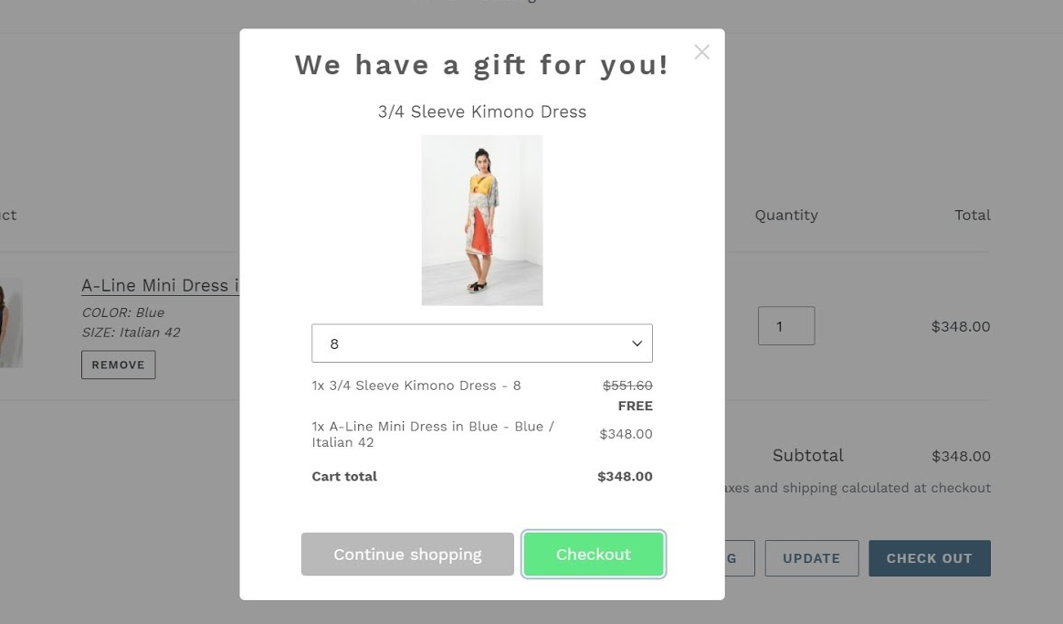Click REMOVE under A-Line Mini Dress
Screen dimensions: 1063x624
click(118, 364)
